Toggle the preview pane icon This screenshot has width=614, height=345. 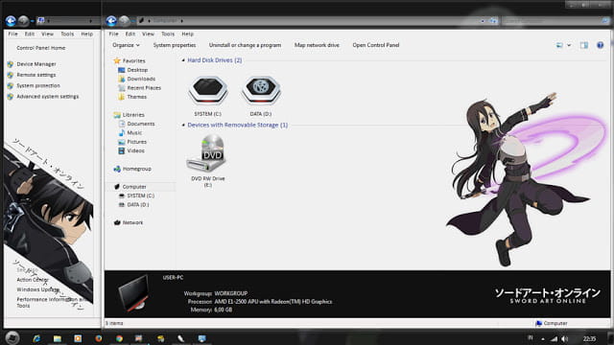point(584,45)
